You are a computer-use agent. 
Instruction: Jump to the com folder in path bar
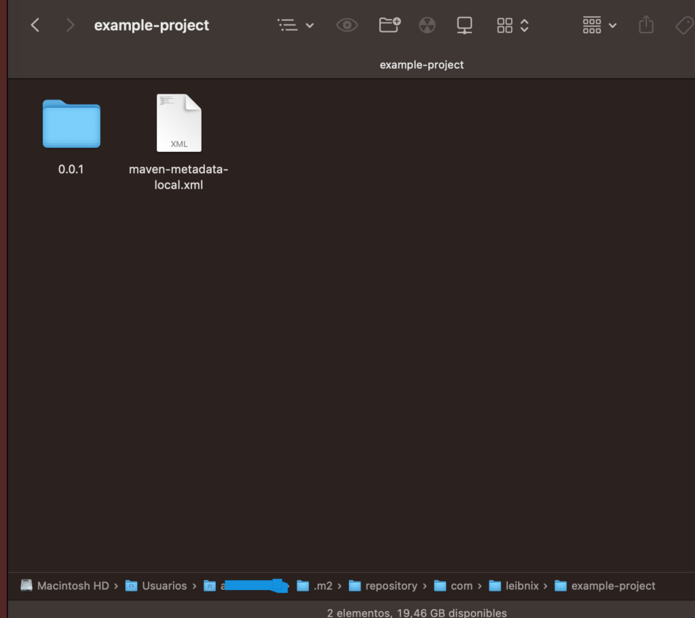pyautogui.click(x=461, y=585)
